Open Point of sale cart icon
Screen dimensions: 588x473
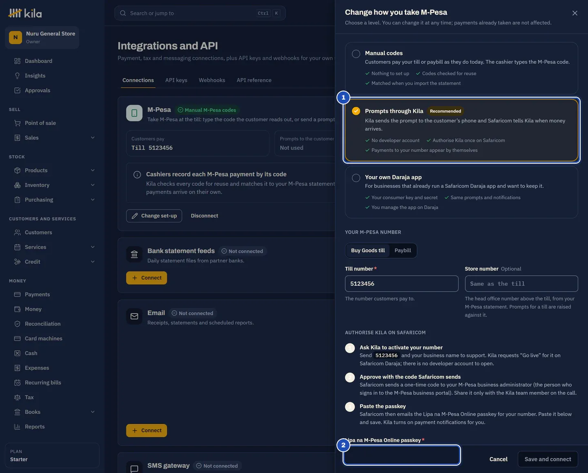click(x=17, y=123)
